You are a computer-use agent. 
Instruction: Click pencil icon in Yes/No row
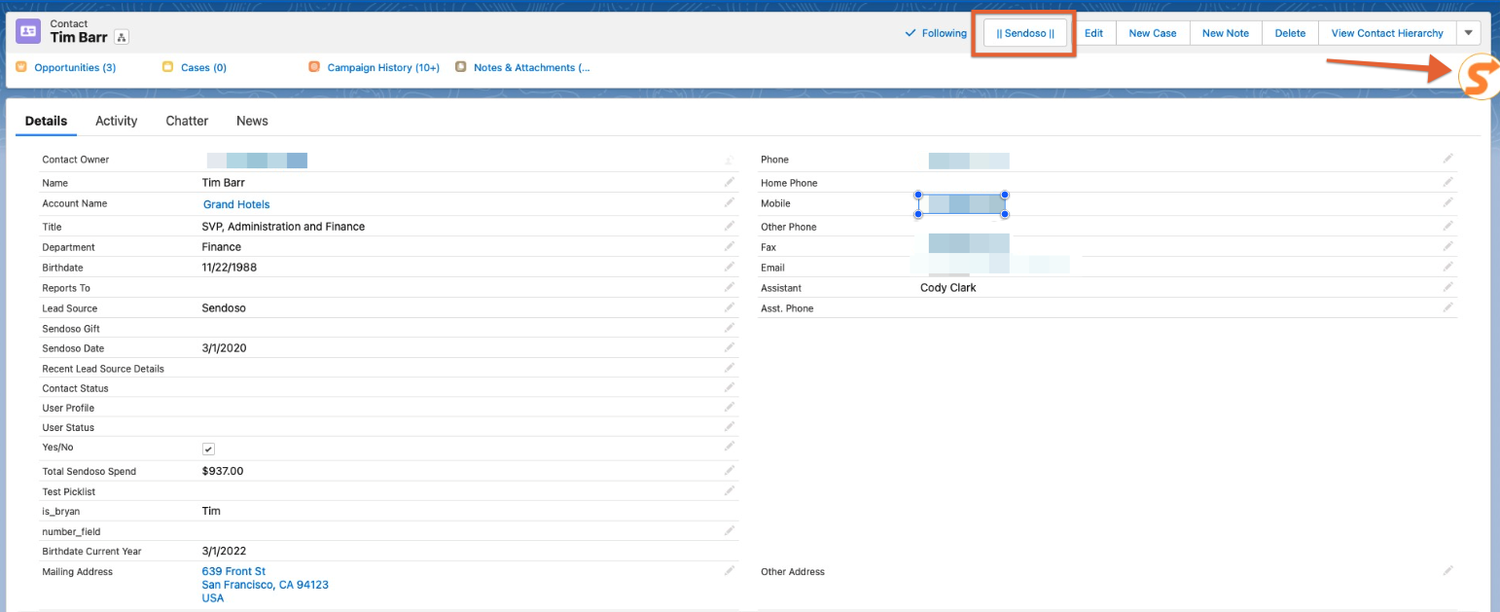pos(730,446)
